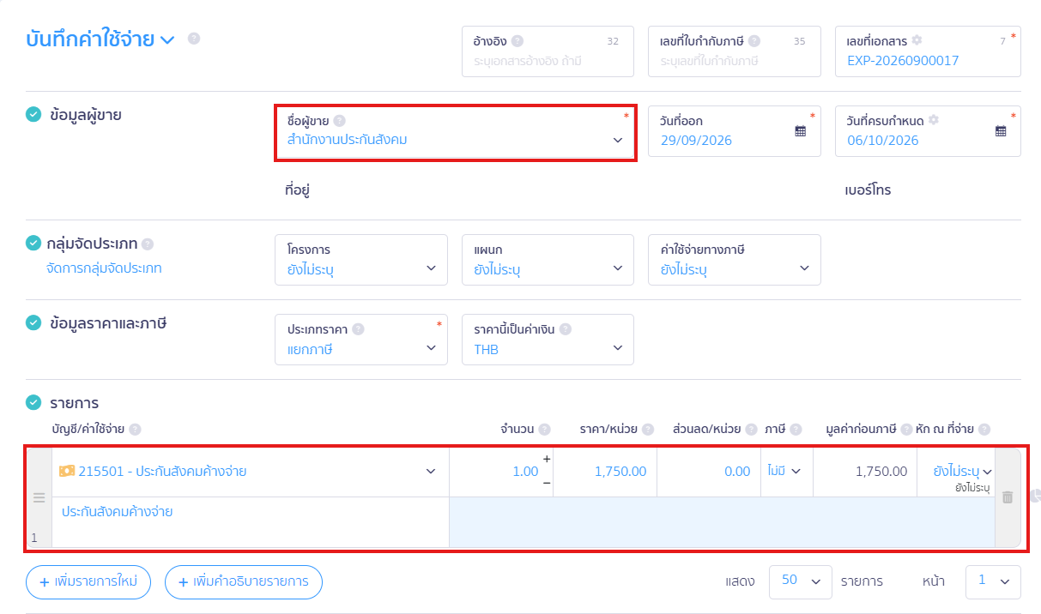The height and width of the screenshot is (614, 1041).
Task: Open the ภาษี dropdown showing ไม่มี
Action: click(x=784, y=472)
